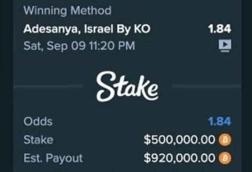Focus the $500,000.00 stake amount field
Viewport: 252px width, 172px height.
click(179, 140)
